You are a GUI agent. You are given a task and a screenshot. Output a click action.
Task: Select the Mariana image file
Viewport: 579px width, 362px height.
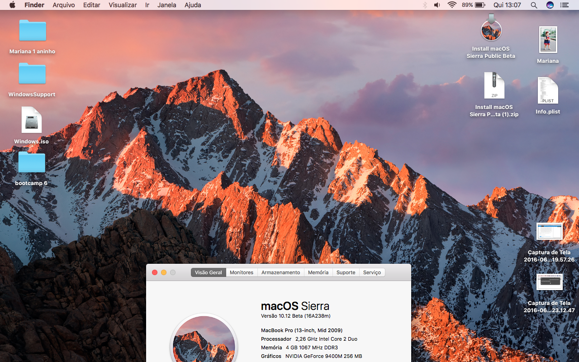(548, 45)
